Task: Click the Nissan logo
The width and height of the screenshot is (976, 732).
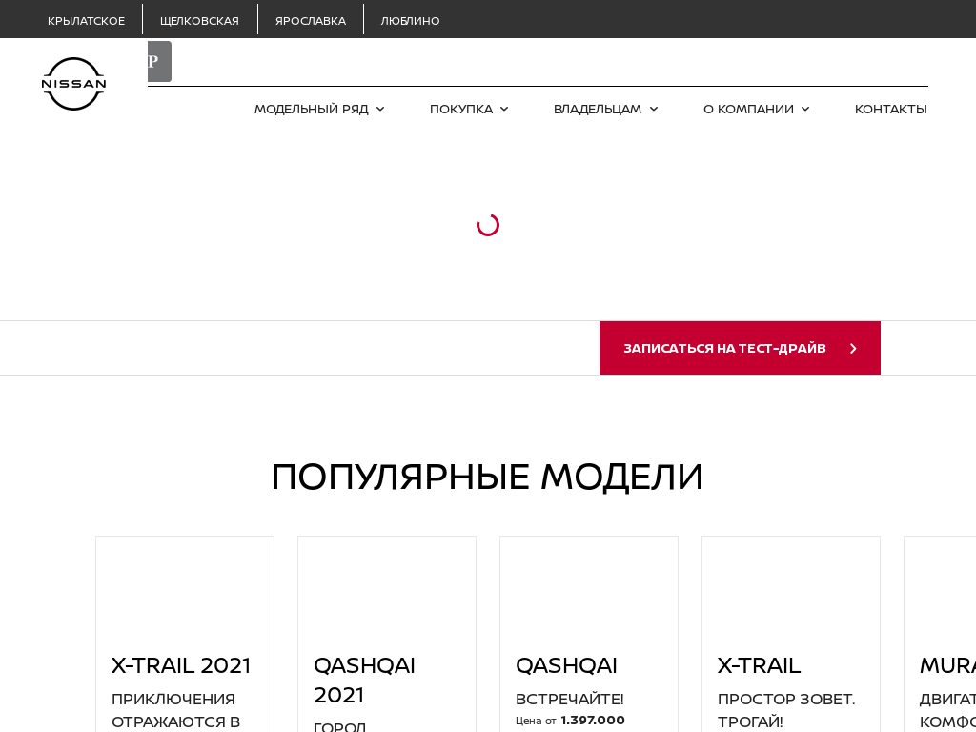Action: [x=73, y=84]
